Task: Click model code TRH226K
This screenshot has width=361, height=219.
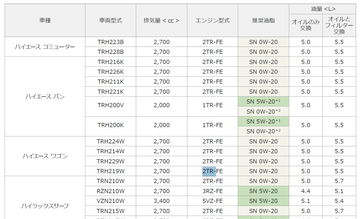Action: point(110,72)
